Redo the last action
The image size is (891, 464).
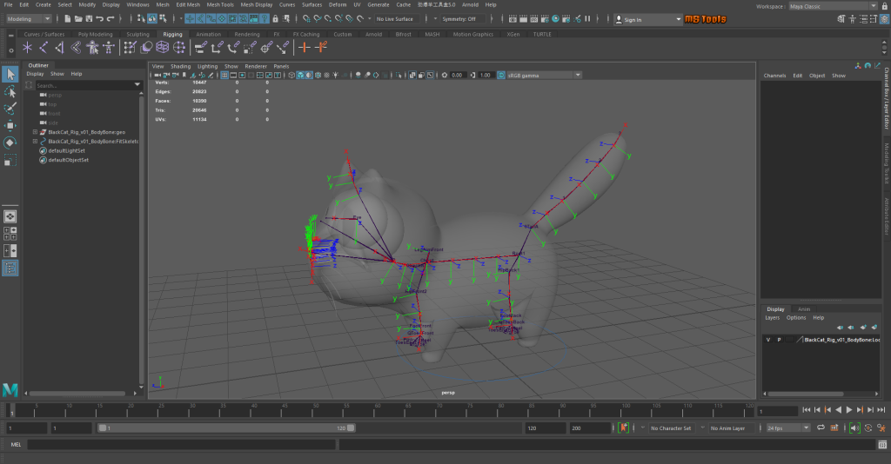(111, 19)
